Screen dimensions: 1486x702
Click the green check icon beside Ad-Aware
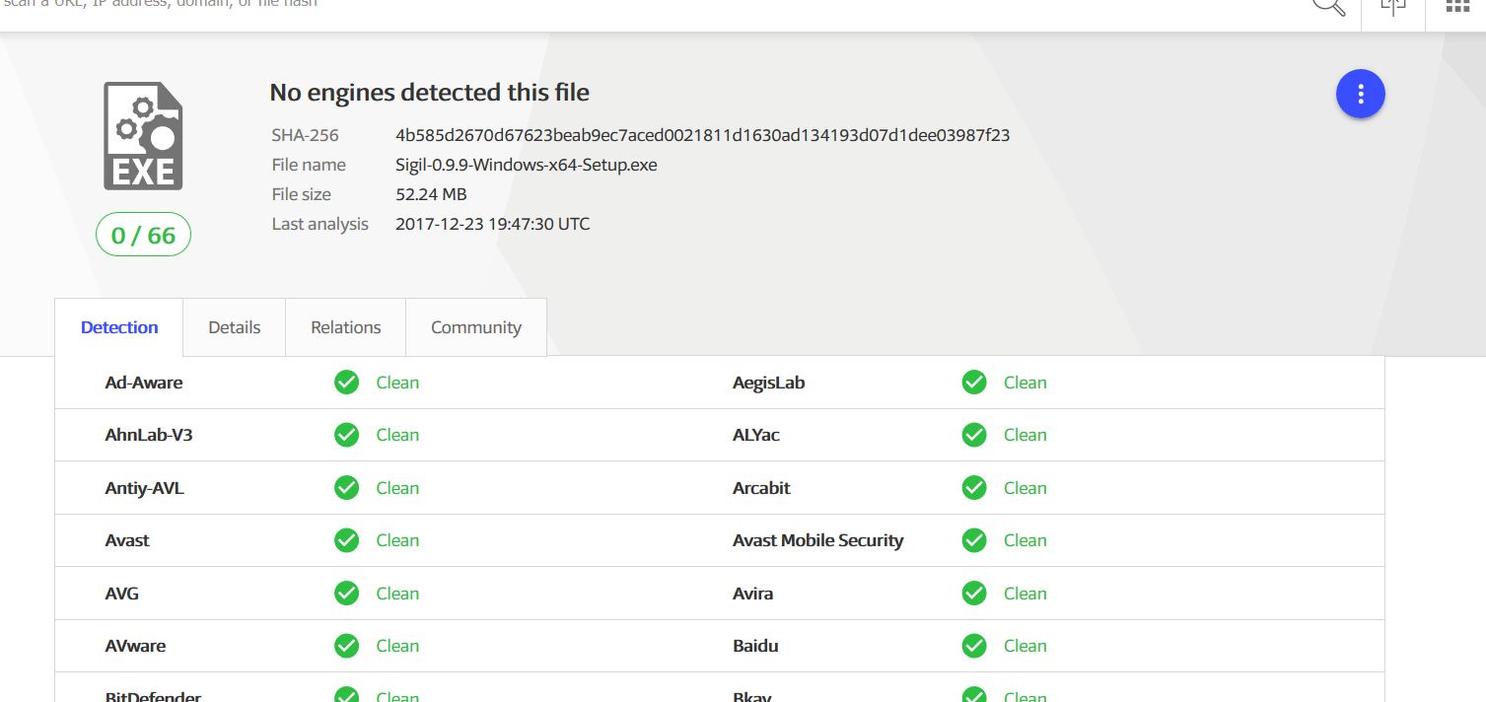point(346,383)
